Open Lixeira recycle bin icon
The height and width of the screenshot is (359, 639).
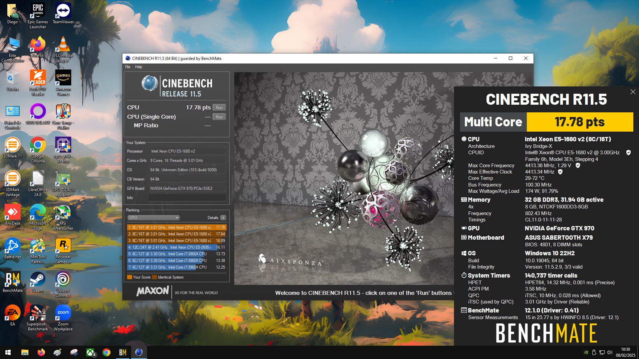[12, 80]
